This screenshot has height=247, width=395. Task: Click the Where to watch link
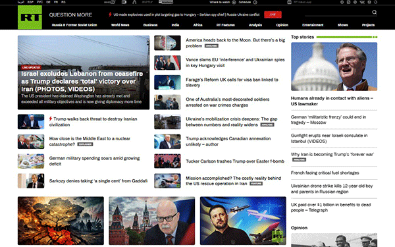[x=220, y=2]
